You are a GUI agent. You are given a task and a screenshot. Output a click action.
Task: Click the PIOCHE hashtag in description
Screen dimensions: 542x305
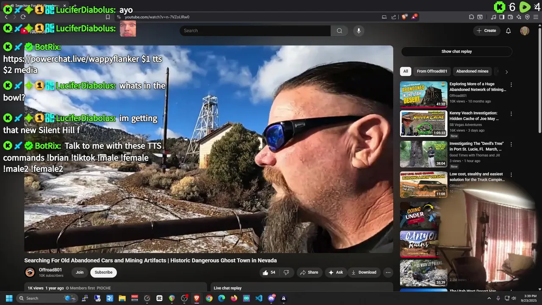coord(104,288)
